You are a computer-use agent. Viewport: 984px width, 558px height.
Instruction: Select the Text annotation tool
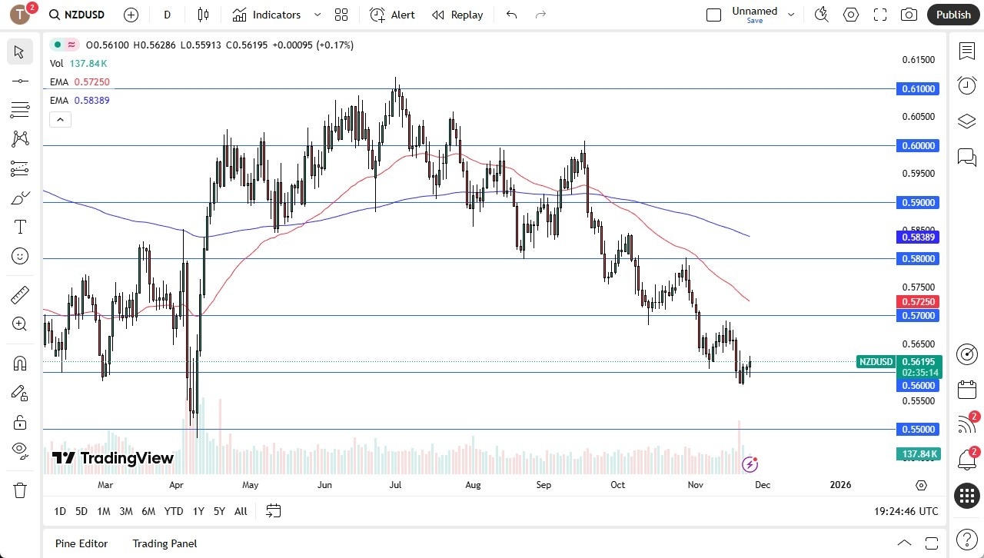19,226
